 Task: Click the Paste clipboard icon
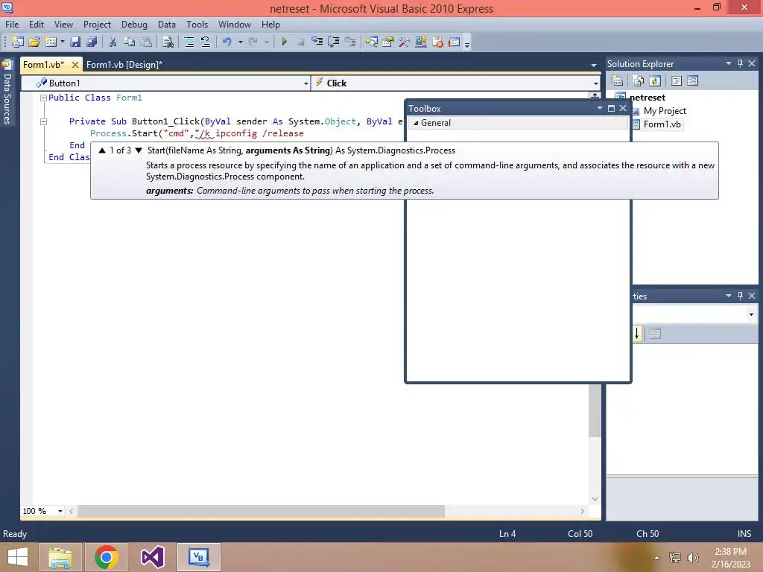point(146,42)
